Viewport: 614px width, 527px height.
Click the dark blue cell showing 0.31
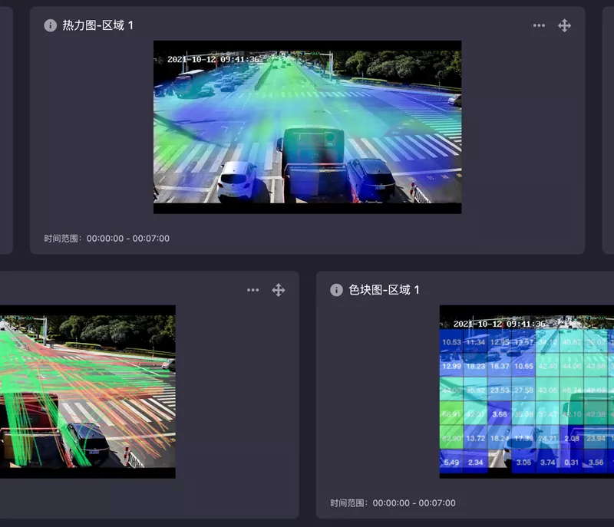click(572, 462)
